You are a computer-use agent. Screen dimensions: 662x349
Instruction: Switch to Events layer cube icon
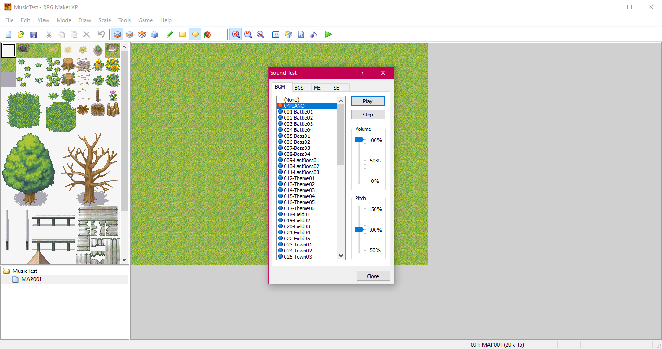(155, 34)
